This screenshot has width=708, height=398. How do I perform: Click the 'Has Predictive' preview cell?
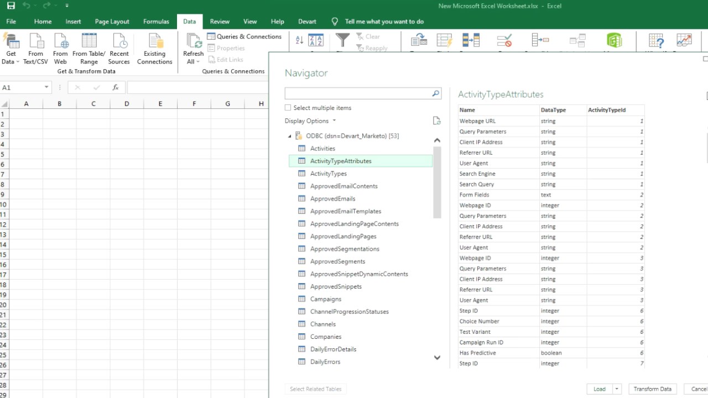click(x=499, y=353)
